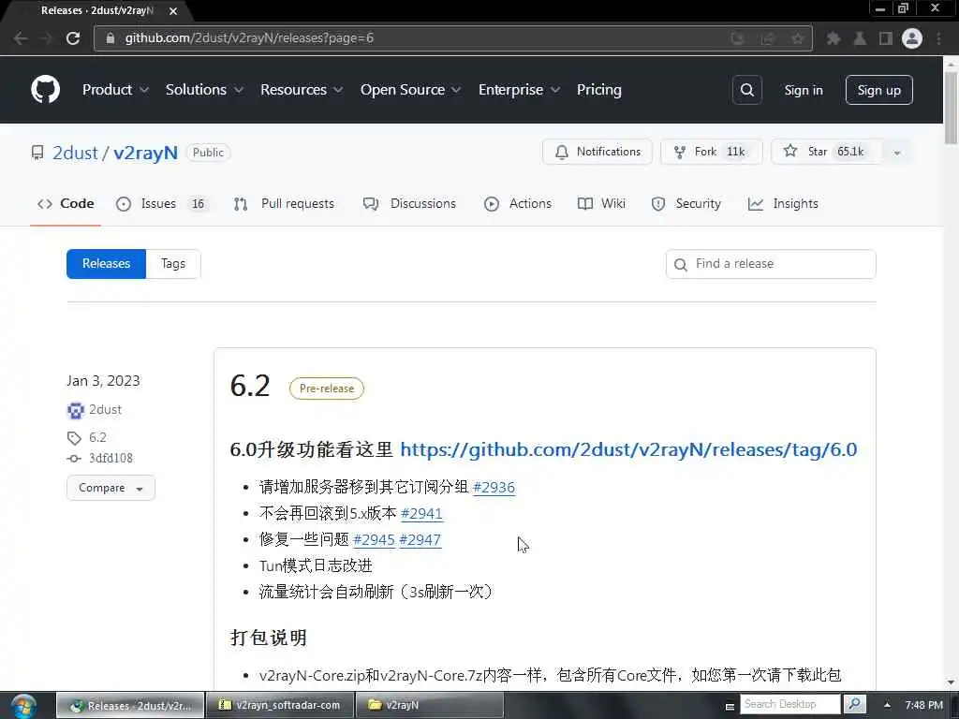The height and width of the screenshot is (719, 959).
Task: Open the Discussions tab
Action: [x=409, y=203]
